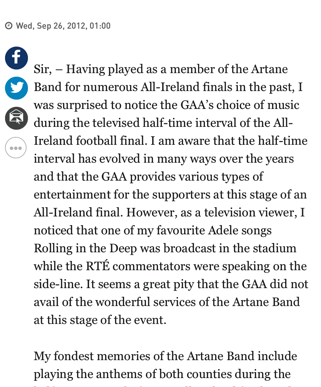Send the article by email icon

[x=16, y=118]
